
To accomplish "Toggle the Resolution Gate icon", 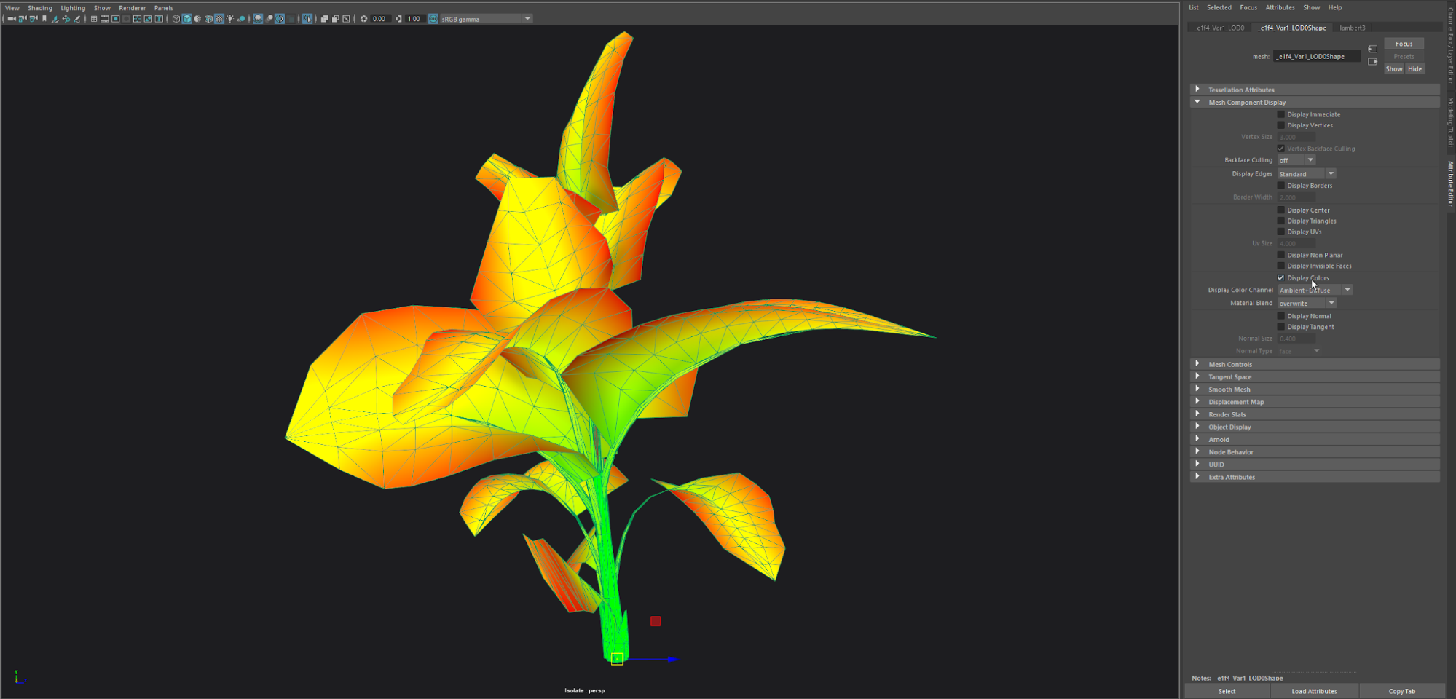I will (x=115, y=19).
